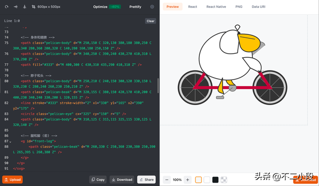This screenshot has width=319, height=186.
Task: Click the flip vertical icon
Action: [x=24, y=6]
